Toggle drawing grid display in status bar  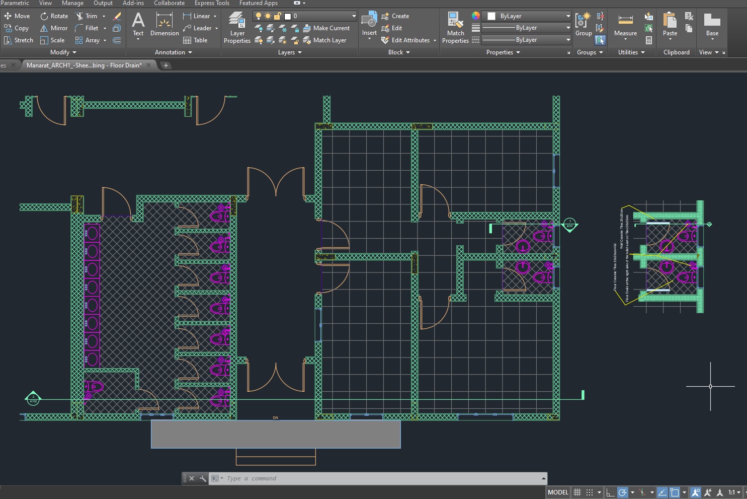click(x=577, y=492)
